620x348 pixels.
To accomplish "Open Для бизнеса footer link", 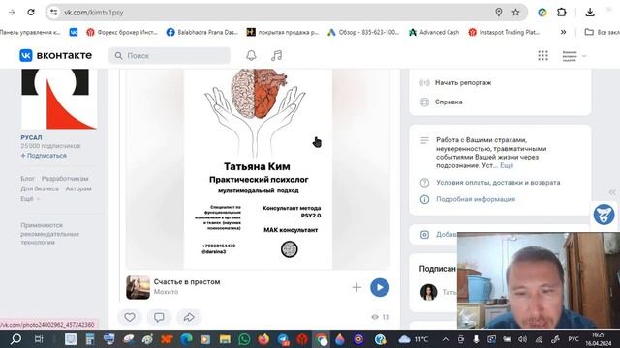I will coord(40,189).
